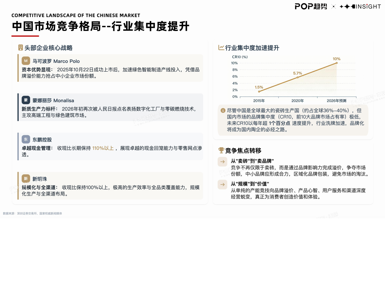Viewport: 385px width, 284px height.
Task: Click the title 从"规模"到"价值"
Action: click(x=250, y=184)
